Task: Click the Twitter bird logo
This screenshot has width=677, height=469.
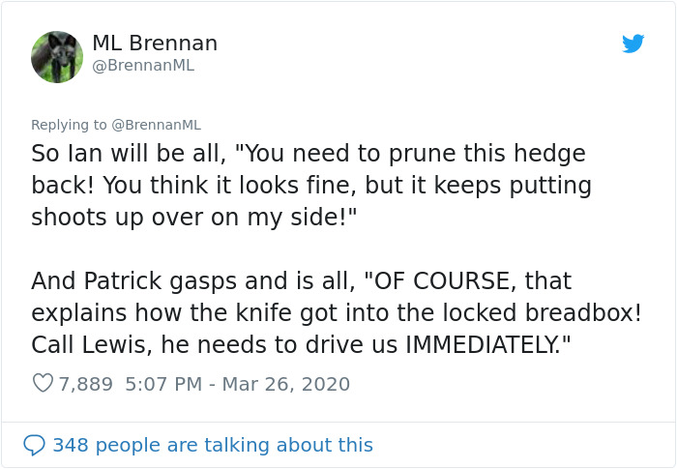Action: click(633, 44)
